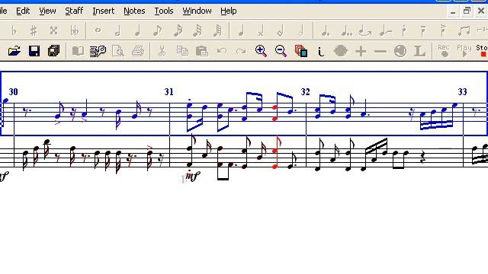
Task: Open a file with folder icon
Action: click(14, 51)
